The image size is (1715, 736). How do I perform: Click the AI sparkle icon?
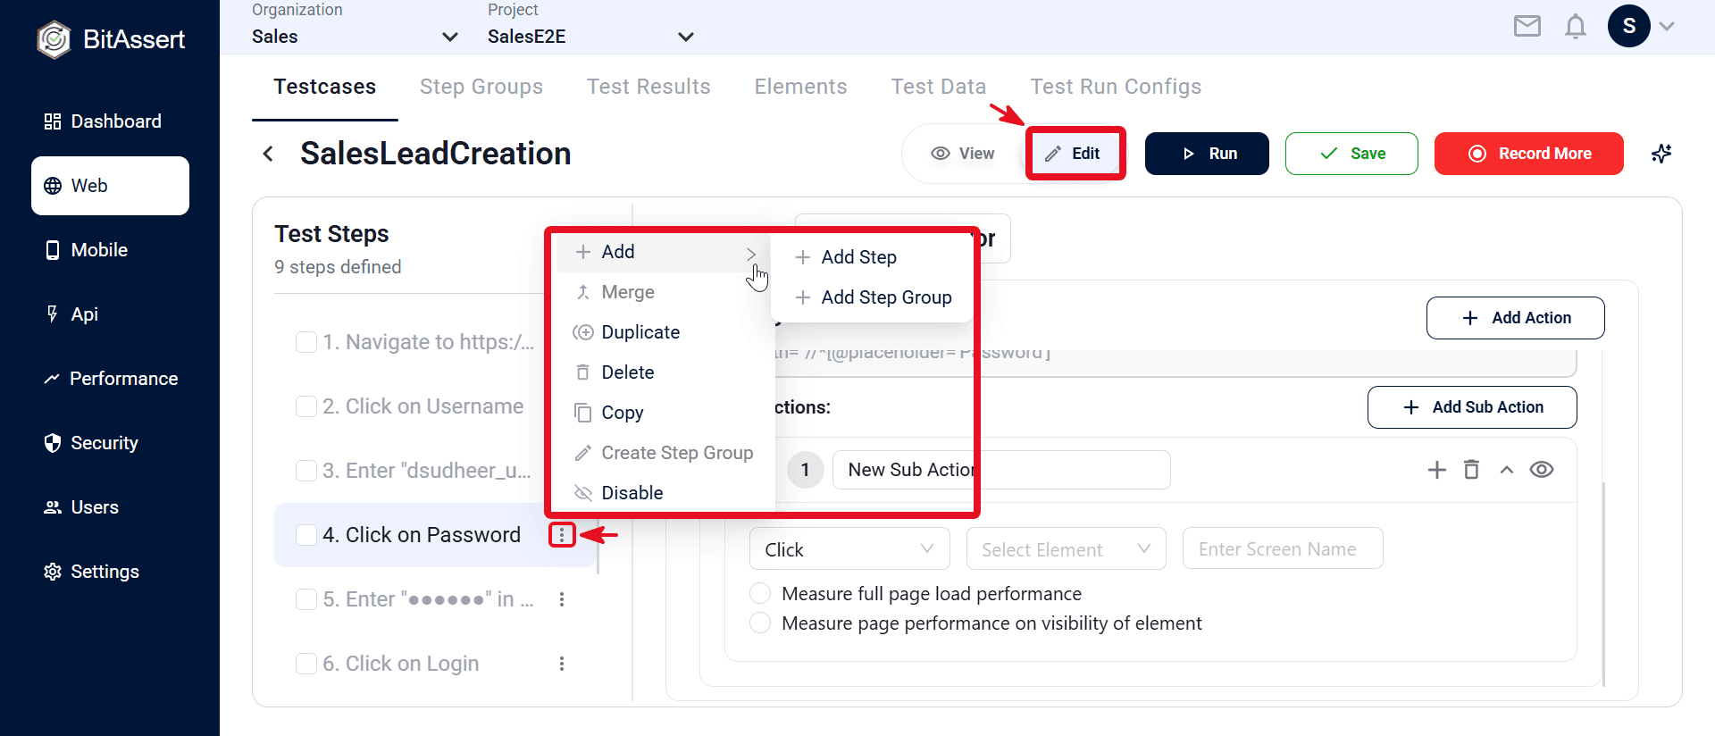[x=1661, y=154]
